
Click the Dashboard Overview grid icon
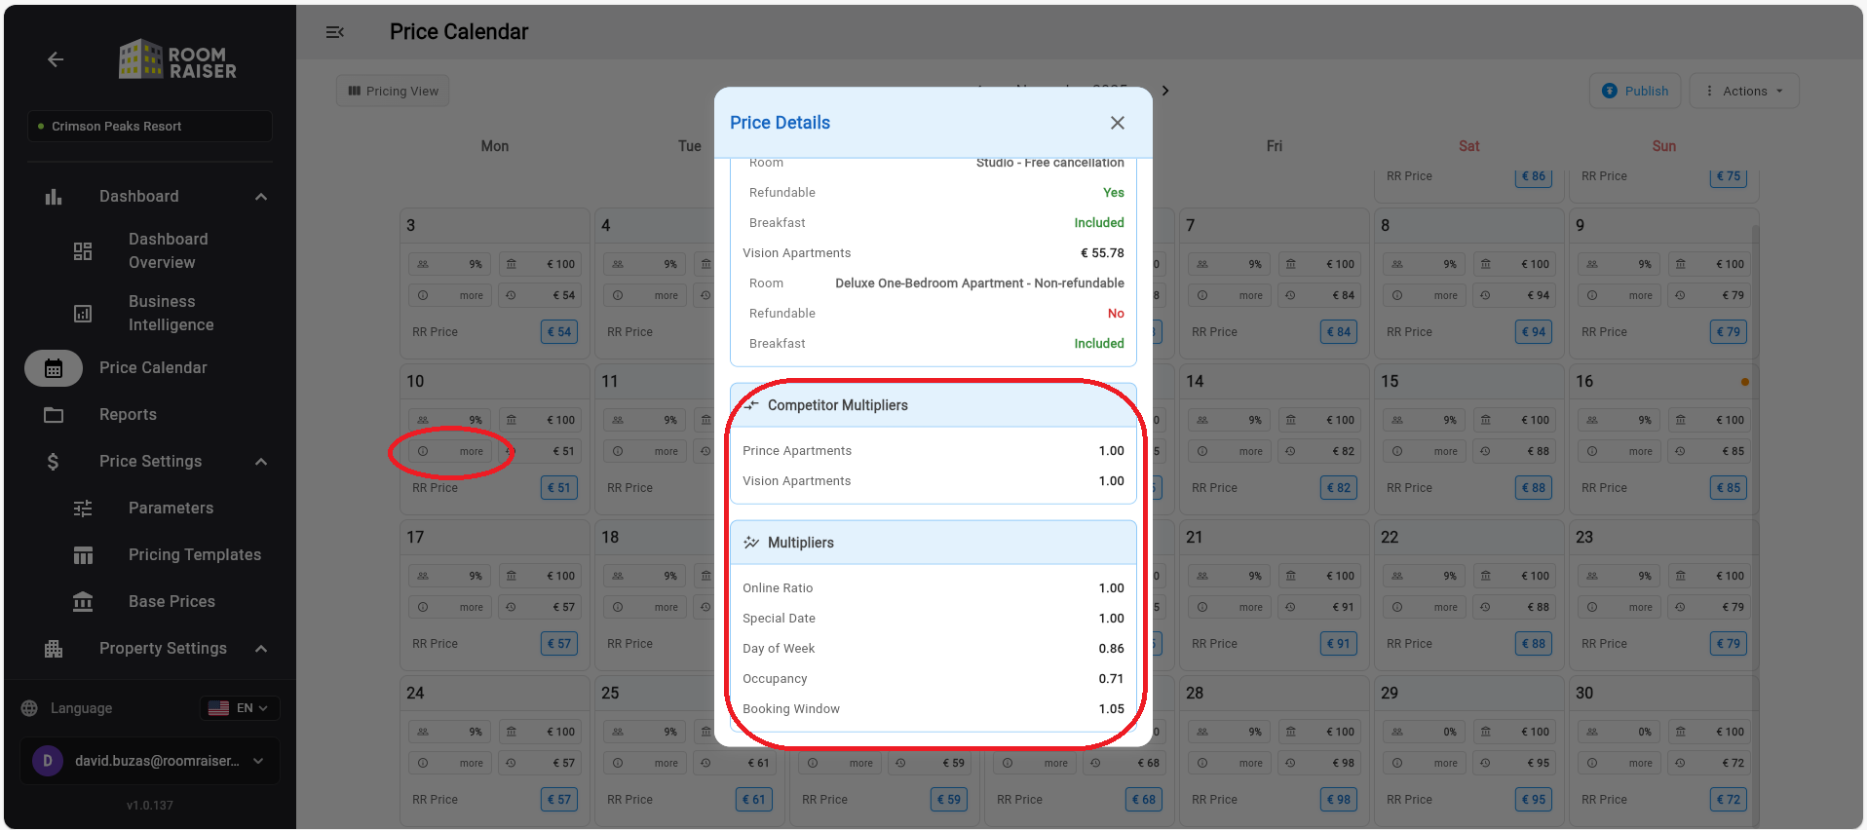[x=83, y=251]
